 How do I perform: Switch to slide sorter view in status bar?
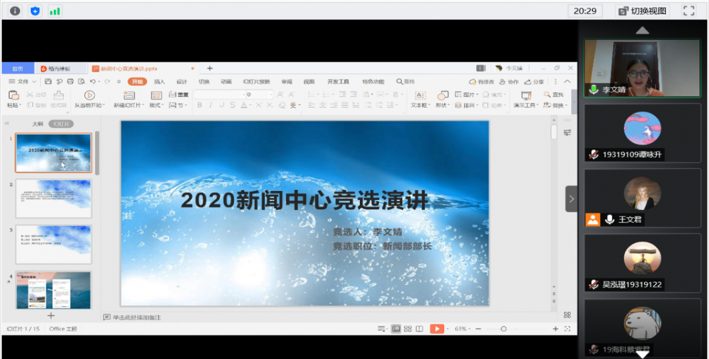pyautogui.click(x=408, y=329)
